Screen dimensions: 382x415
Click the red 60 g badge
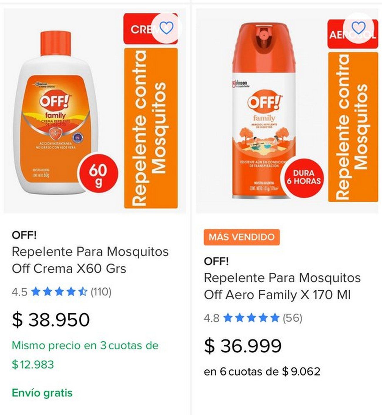[x=98, y=173]
